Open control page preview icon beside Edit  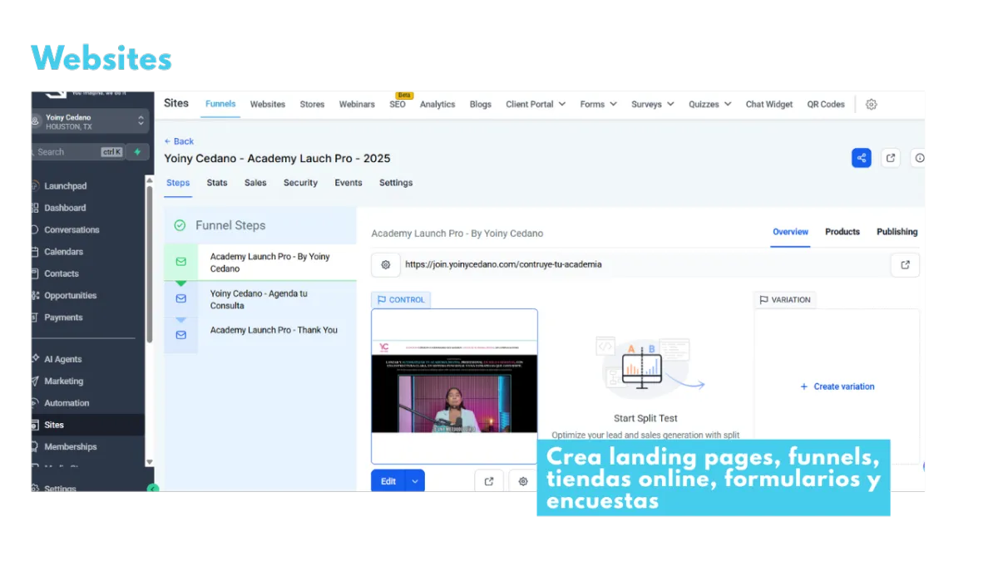pyautogui.click(x=489, y=481)
